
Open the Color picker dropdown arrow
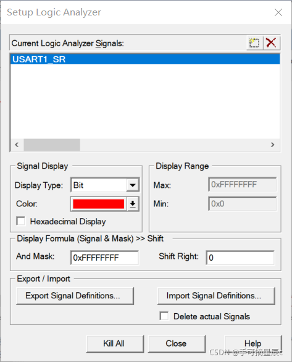[x=133, y=204]
